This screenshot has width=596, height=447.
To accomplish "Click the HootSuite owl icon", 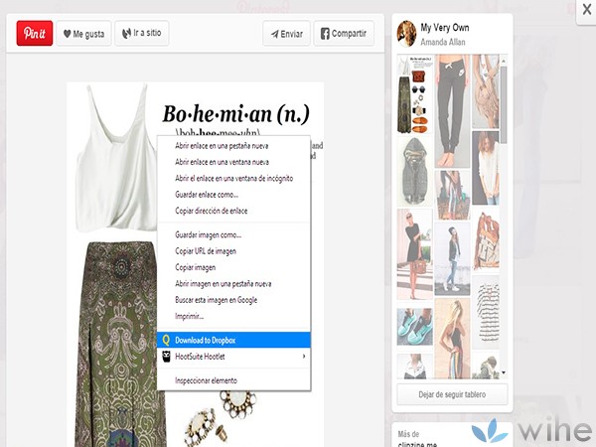I will tap(166, 357).
